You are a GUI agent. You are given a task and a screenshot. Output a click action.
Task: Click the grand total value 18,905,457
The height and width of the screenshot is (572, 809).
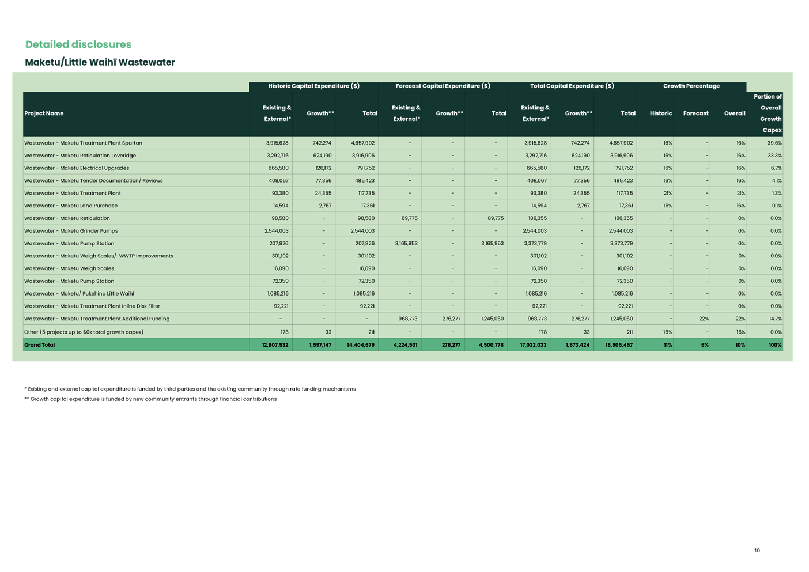click(617, 345)
